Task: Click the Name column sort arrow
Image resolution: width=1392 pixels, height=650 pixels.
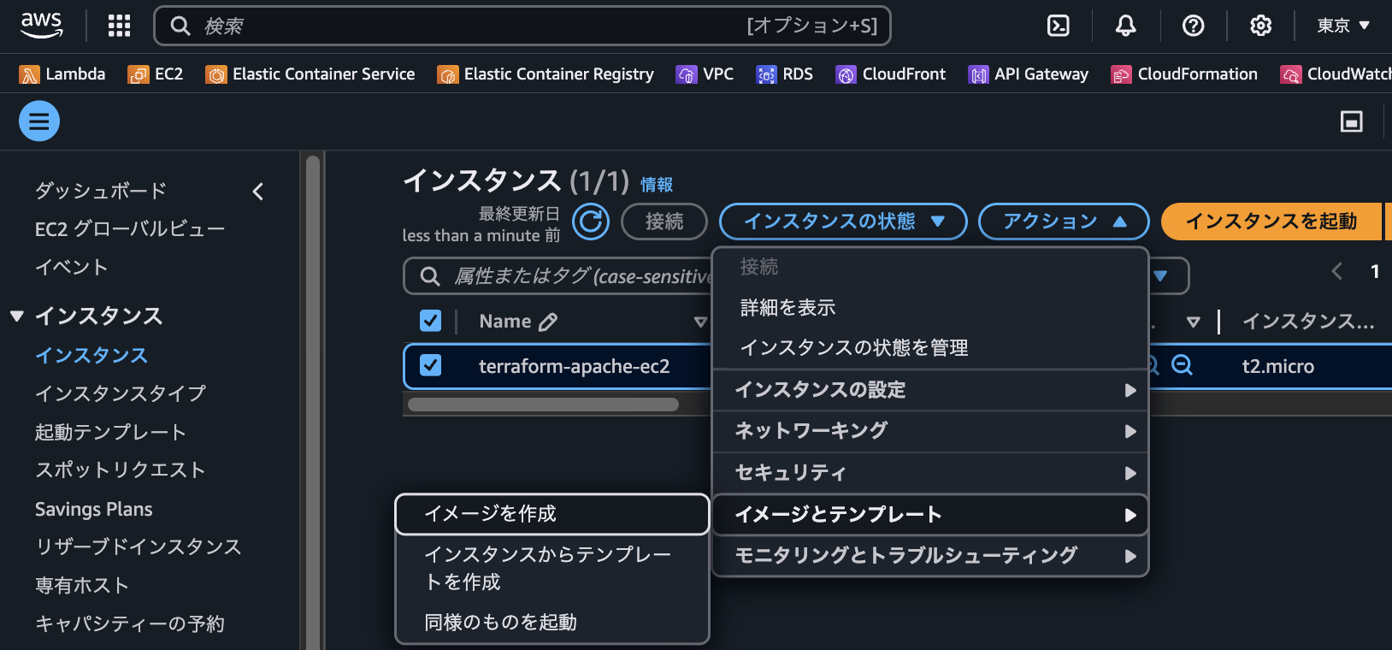Action: 700,322
